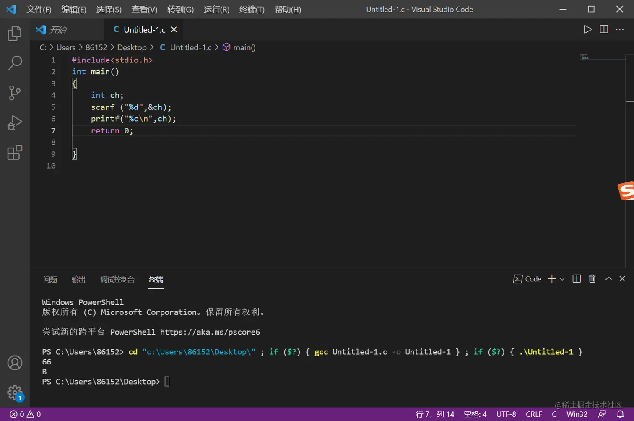Open the Explorer view in activity bar

click(x=15, y=33)
